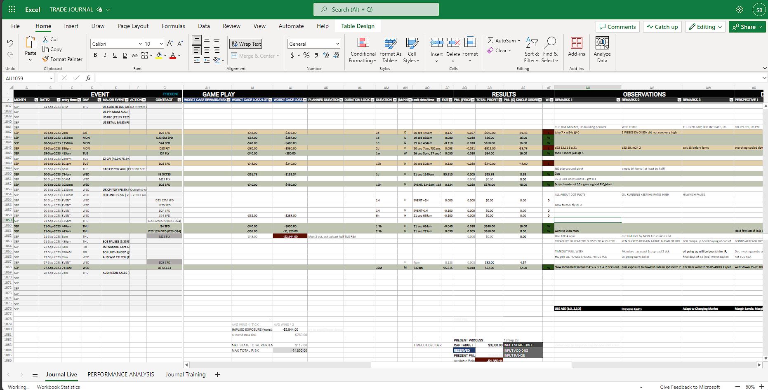The image size is (768, 390).
Task: Open Format As Table gallery
Action: pyautogui.click(x=390, y=50)
